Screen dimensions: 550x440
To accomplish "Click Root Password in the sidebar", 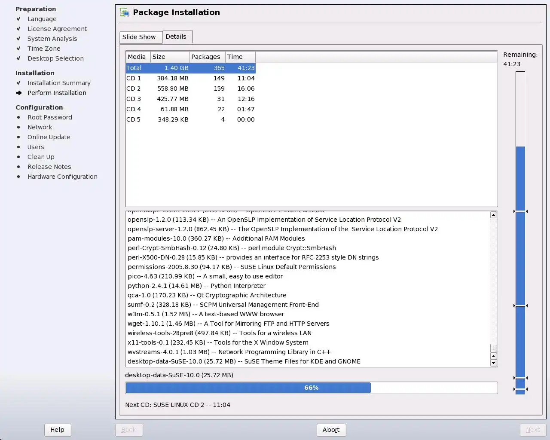I will [x=50, y=117].
